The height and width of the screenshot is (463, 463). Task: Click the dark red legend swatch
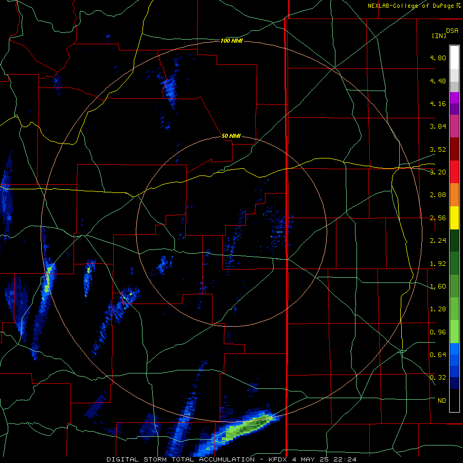454,149
